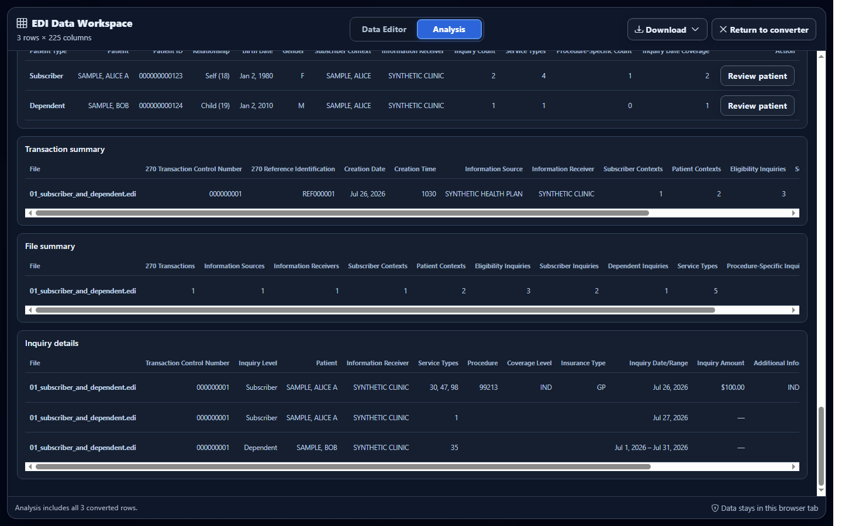Click '270 Transactions' column header
Image resolution: width=842 pixels, height=526 pixels.
(170, 266)
